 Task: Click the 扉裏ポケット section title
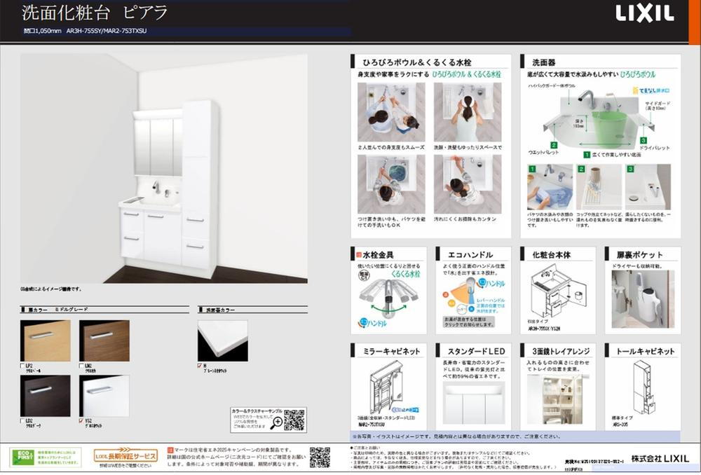tap(639, 254)
